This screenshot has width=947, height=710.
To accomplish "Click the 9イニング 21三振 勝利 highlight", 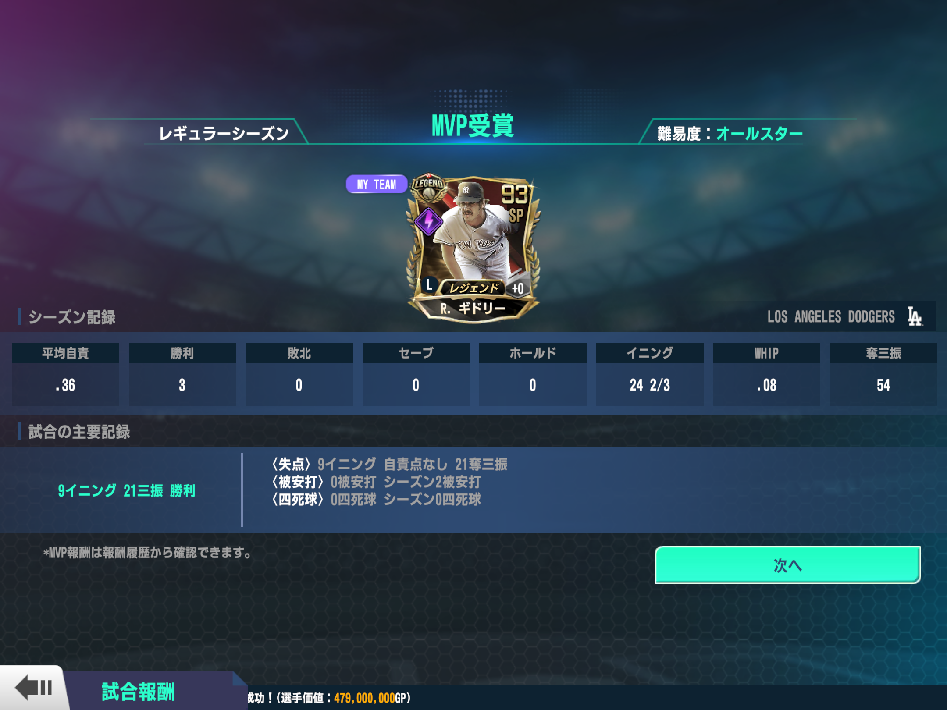I will (x=126, y=490).
